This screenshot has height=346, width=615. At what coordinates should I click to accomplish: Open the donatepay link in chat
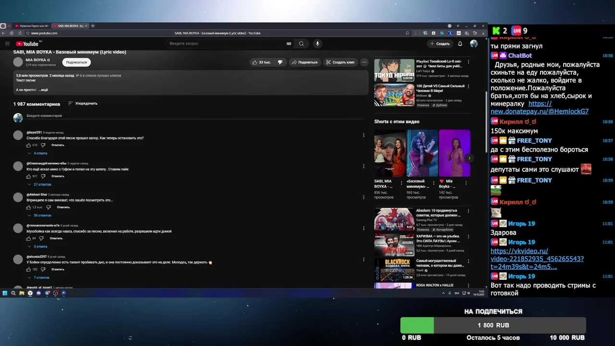tap(540, 108)
